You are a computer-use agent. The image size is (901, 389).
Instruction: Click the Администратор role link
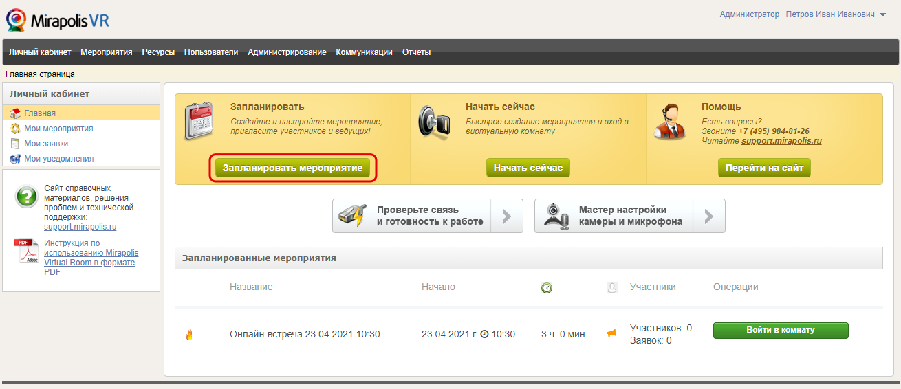(x=750, y=14)
